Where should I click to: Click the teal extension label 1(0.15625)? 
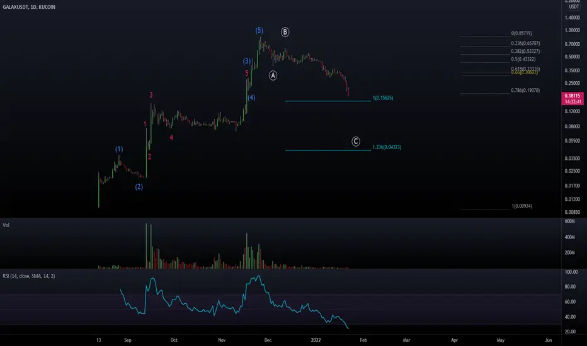click(382, 98)
